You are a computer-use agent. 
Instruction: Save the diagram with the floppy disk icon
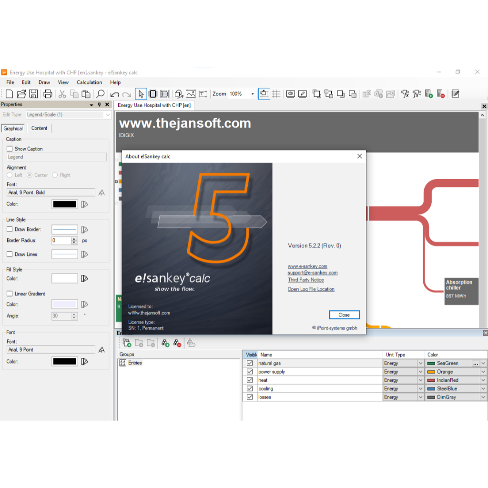pos(33,94)
